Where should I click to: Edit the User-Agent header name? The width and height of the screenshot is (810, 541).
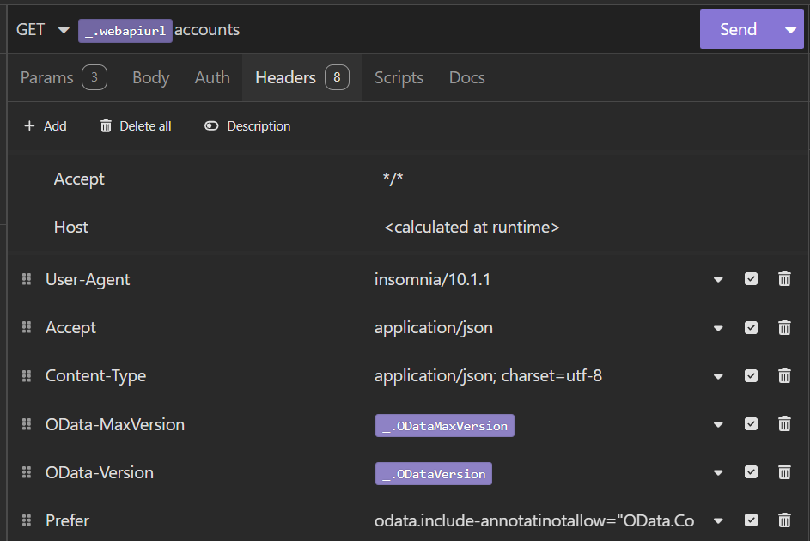coord(88,279)
